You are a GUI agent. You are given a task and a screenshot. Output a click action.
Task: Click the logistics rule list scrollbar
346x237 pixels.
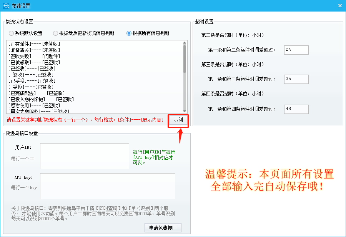coord(185,58)
